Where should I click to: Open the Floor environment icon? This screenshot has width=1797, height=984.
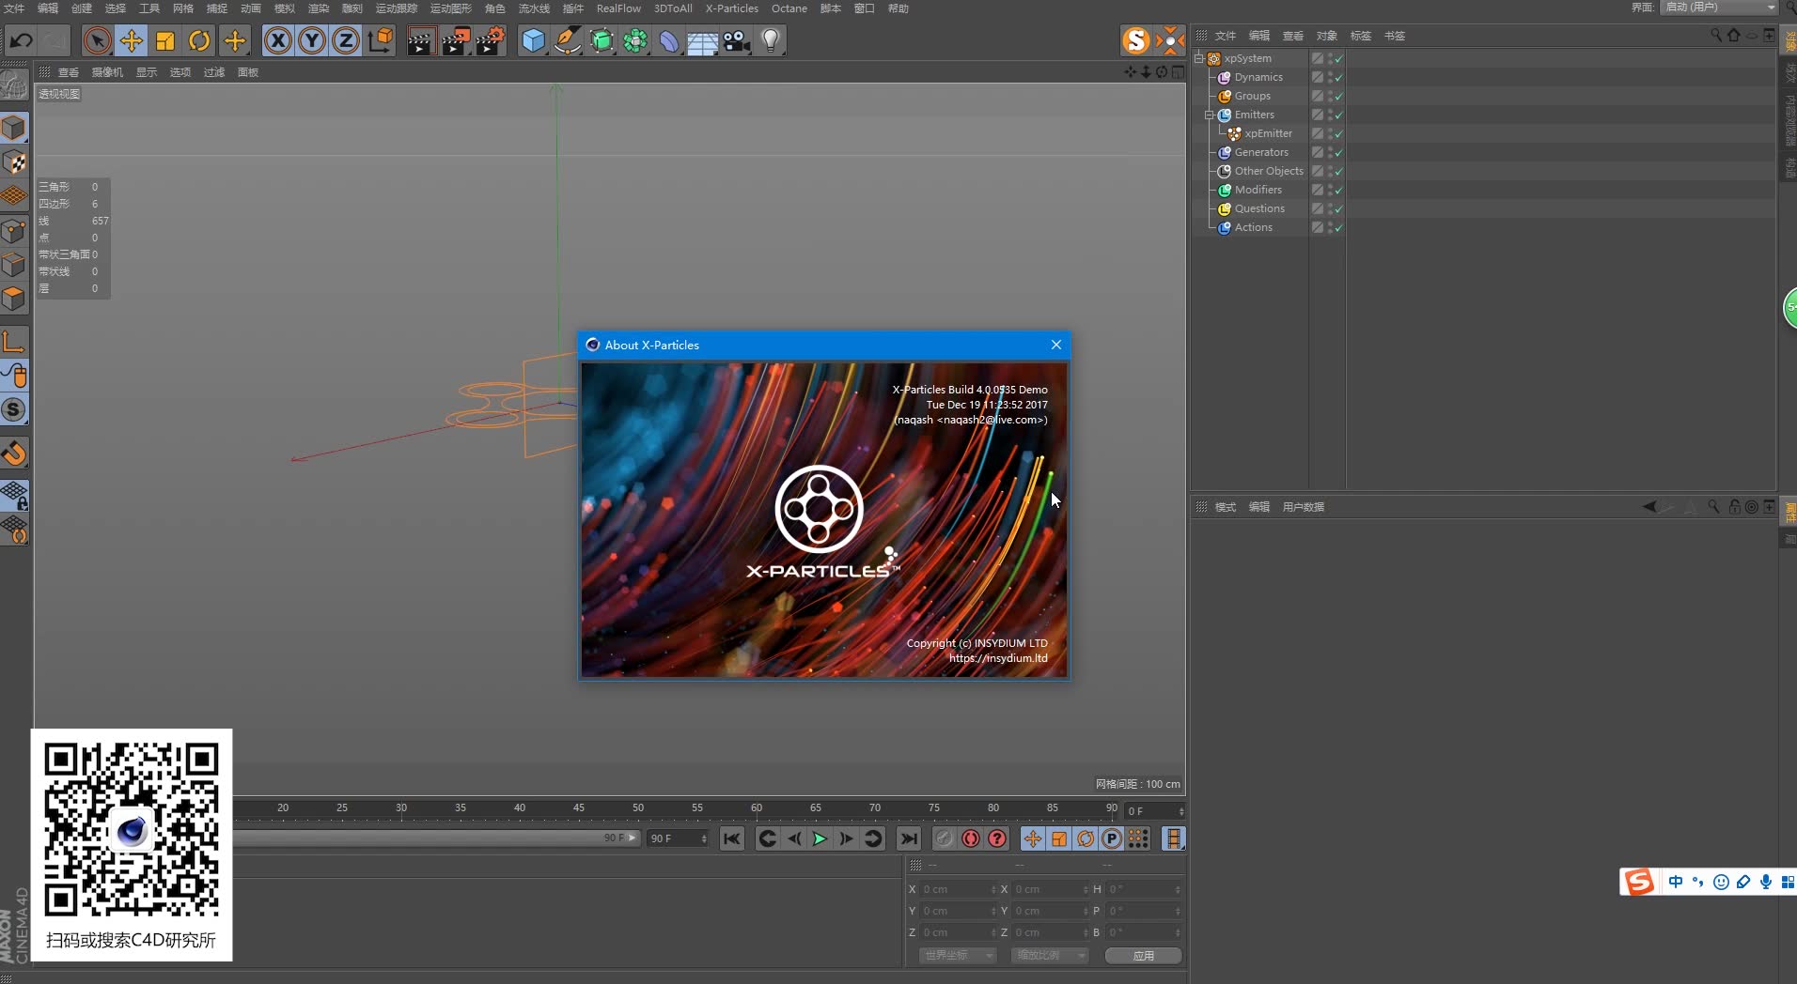pyautogui.click(x=703, y=40)
